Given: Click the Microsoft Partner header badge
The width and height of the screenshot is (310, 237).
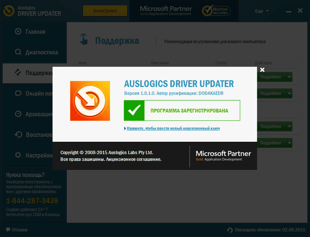Looking at the screenshot, I should click(166, 11).
